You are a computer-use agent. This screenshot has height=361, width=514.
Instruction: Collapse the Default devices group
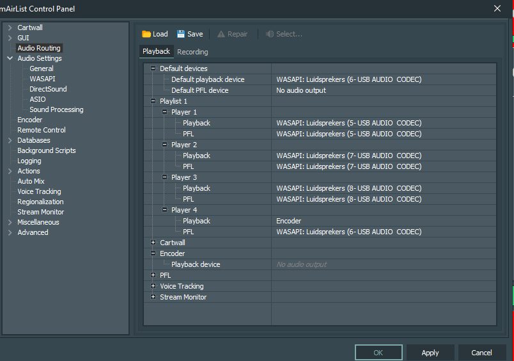coord(153,68)
